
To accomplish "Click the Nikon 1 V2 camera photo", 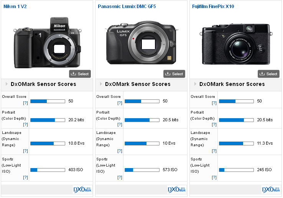I will pos(47,43).
